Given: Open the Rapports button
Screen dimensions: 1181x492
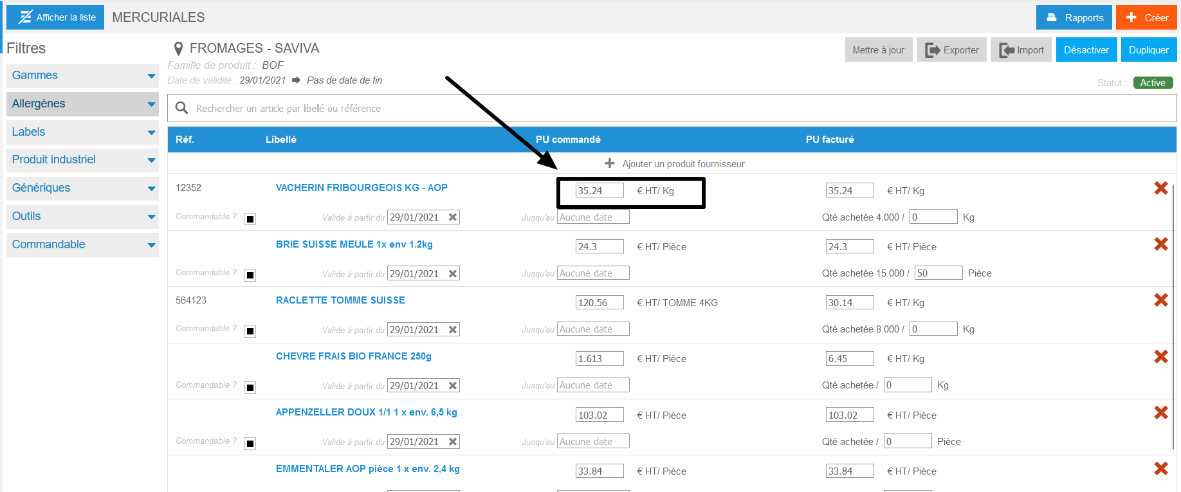Looking at the screenshot, I should click(1074, 17).
